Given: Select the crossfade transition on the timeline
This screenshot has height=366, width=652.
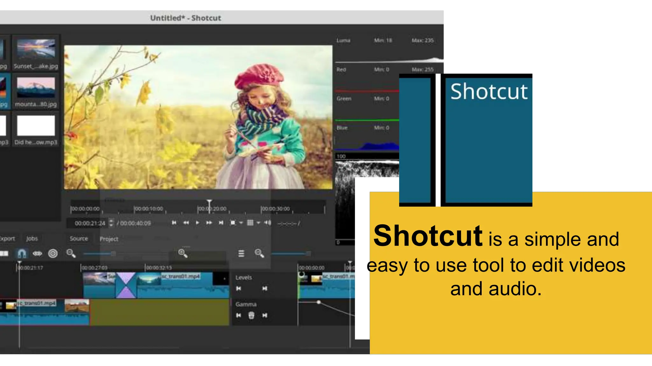Looking at the screenshot, I should pyautogui.click(x=126, y=285).
